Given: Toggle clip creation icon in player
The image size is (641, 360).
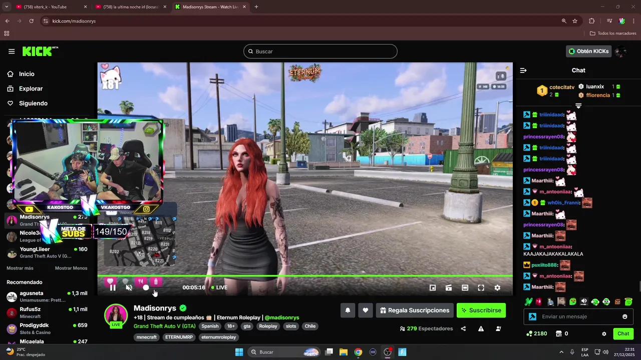Looking at the screenshot, I should (x=449, y=287).
